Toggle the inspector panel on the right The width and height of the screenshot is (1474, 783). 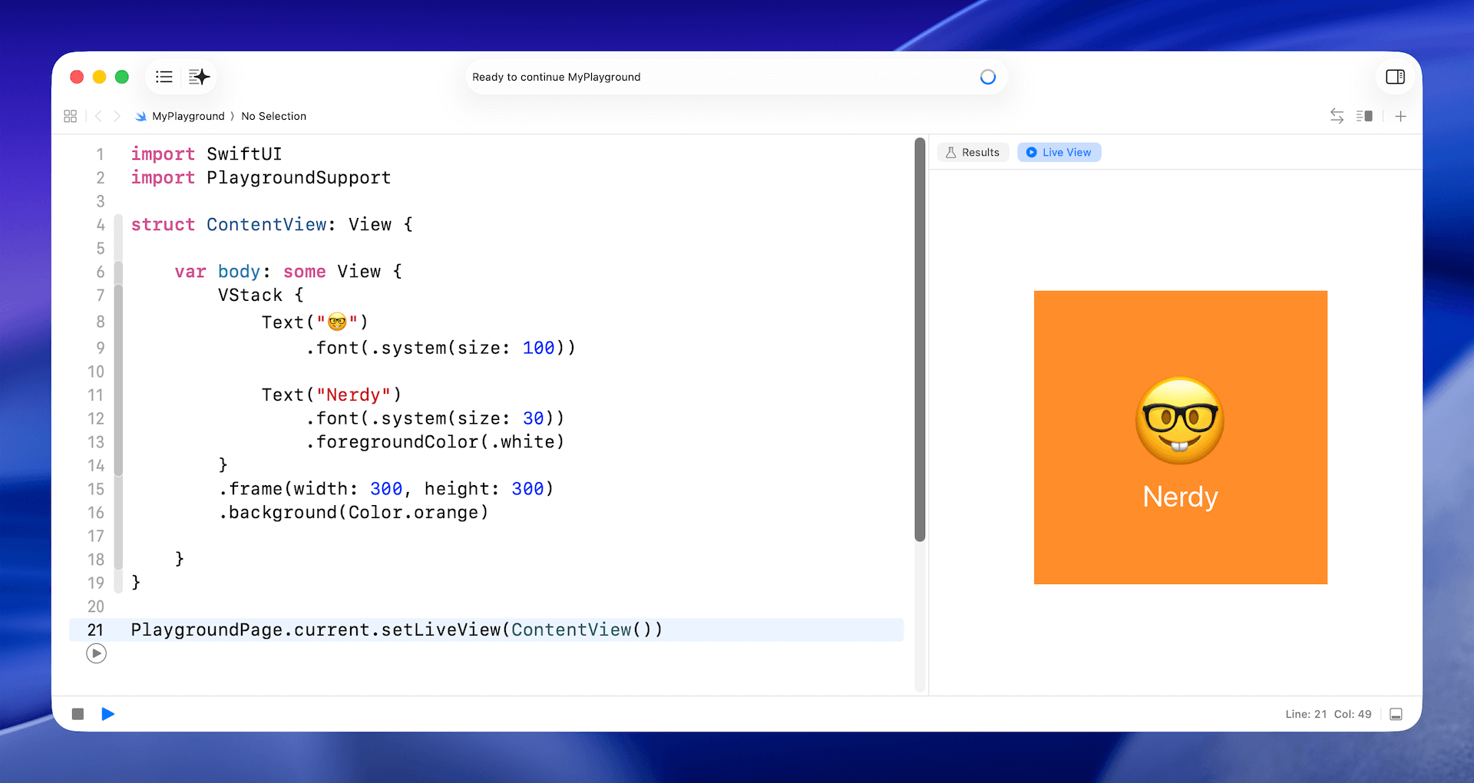click(1395, 77)
